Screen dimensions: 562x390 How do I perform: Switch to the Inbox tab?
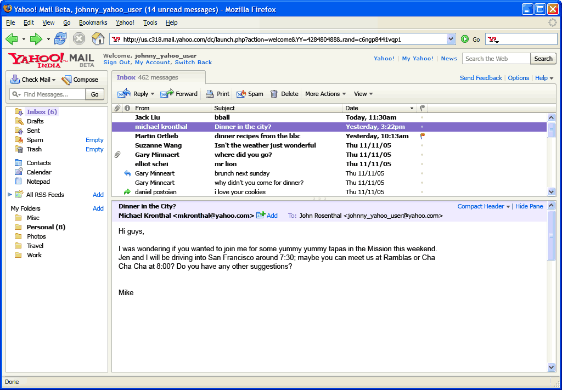coord(126,77)
